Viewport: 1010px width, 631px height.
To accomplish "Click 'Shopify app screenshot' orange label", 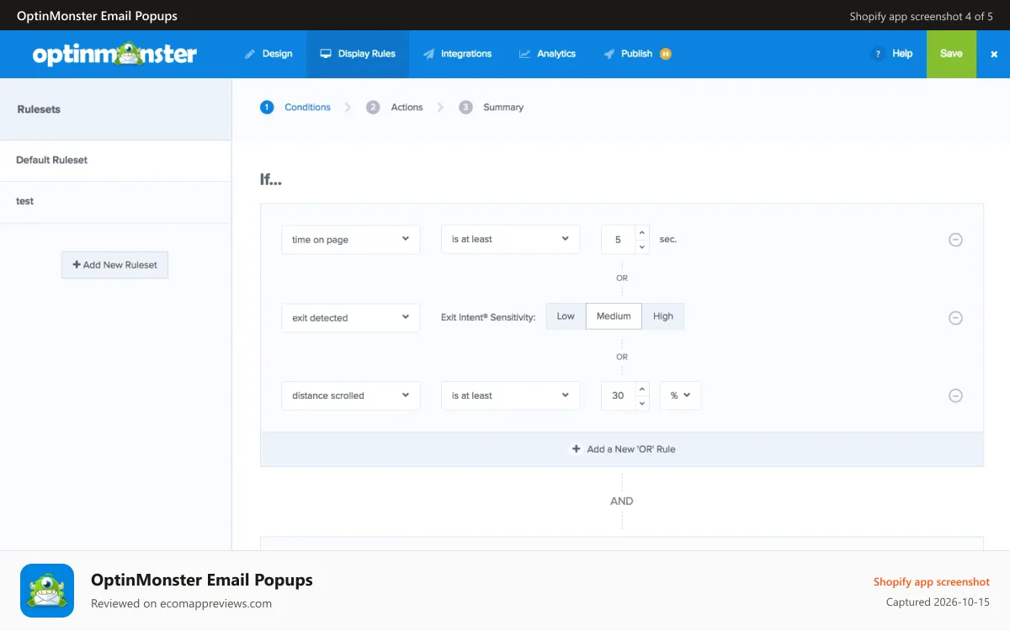I will [x=932, y=581].
